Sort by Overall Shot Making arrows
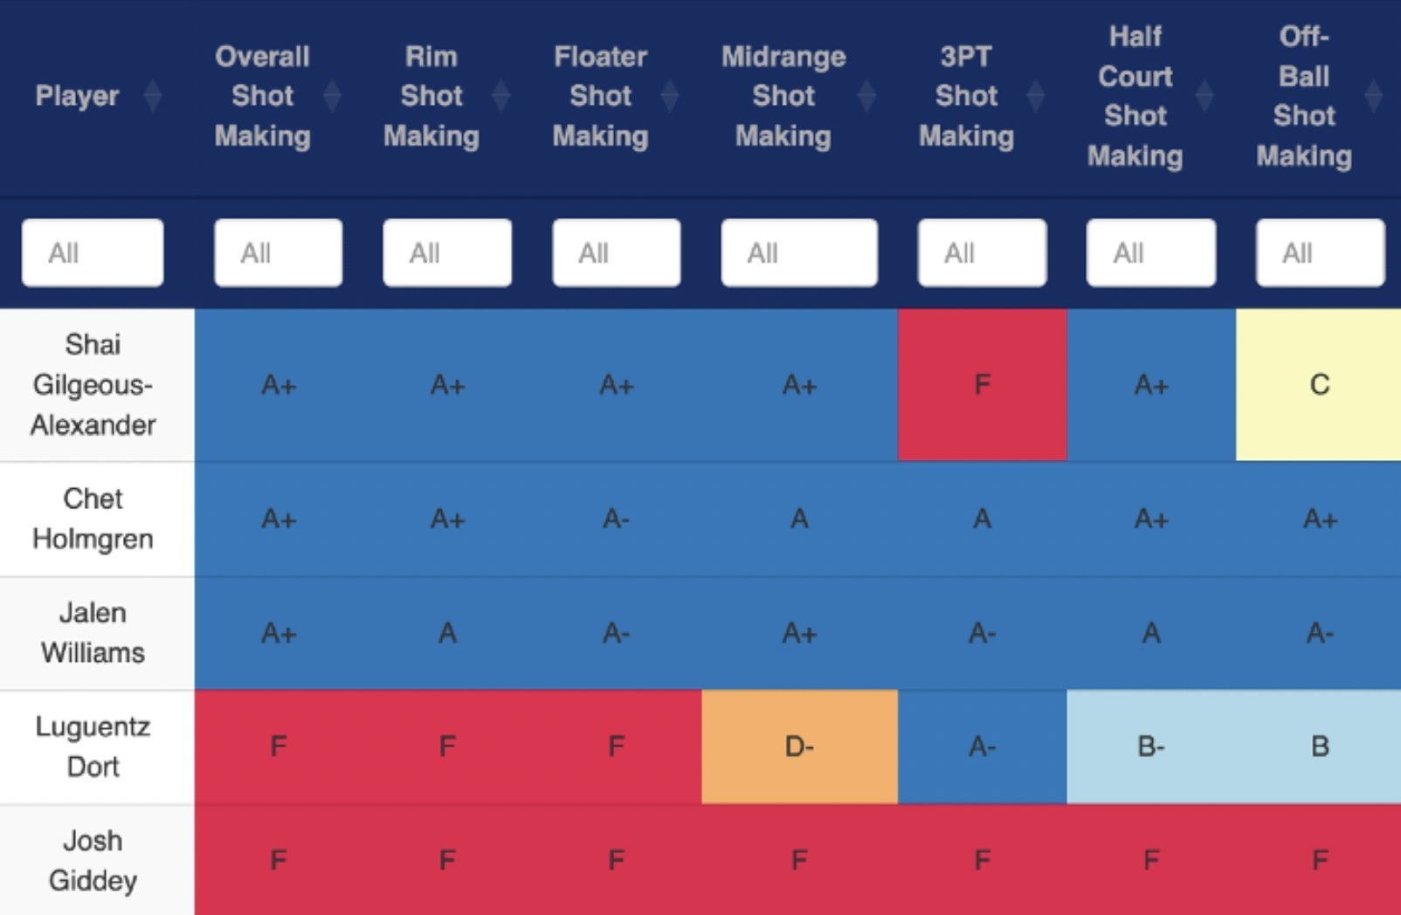 [332, 96]
